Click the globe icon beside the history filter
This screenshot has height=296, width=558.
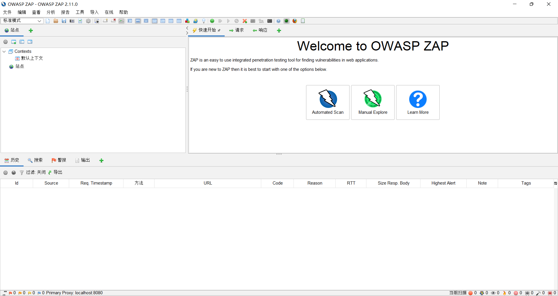coord(14,173)
